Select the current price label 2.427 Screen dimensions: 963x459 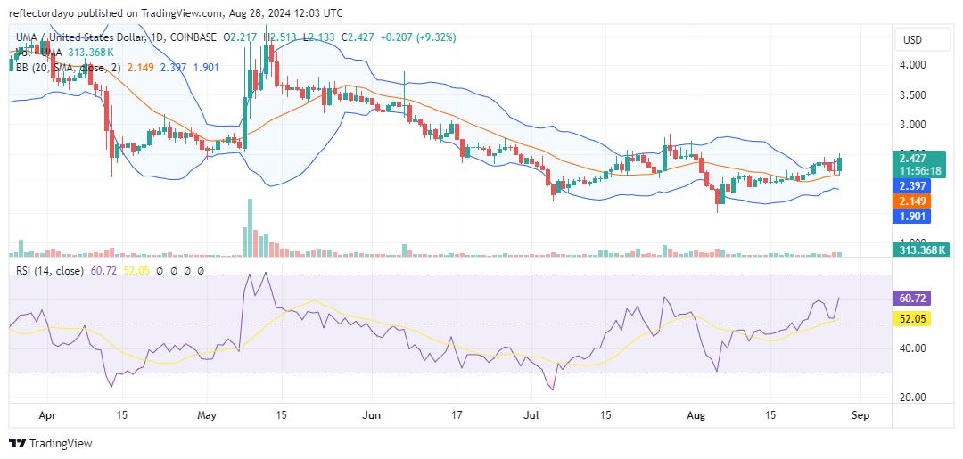click(x=913, y=159)
